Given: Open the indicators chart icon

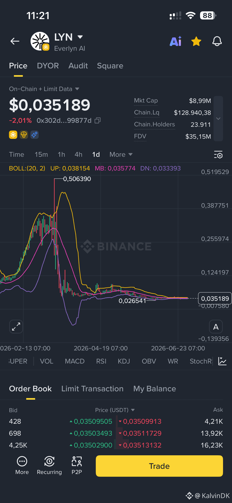Looking at the screenshot, I should tap(222, 361).
